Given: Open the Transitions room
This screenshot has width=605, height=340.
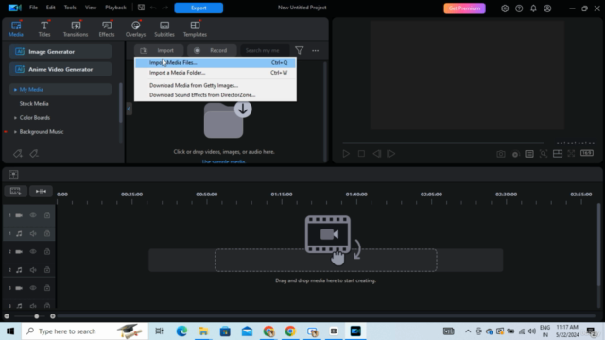Looking at the screenshot, I should coord(76,29).
